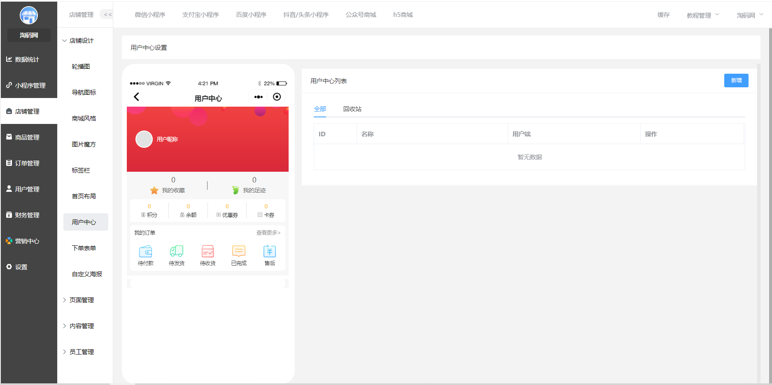Open 营销中心 in the left sidebar
Screen dimensions: 772x385
27,241
